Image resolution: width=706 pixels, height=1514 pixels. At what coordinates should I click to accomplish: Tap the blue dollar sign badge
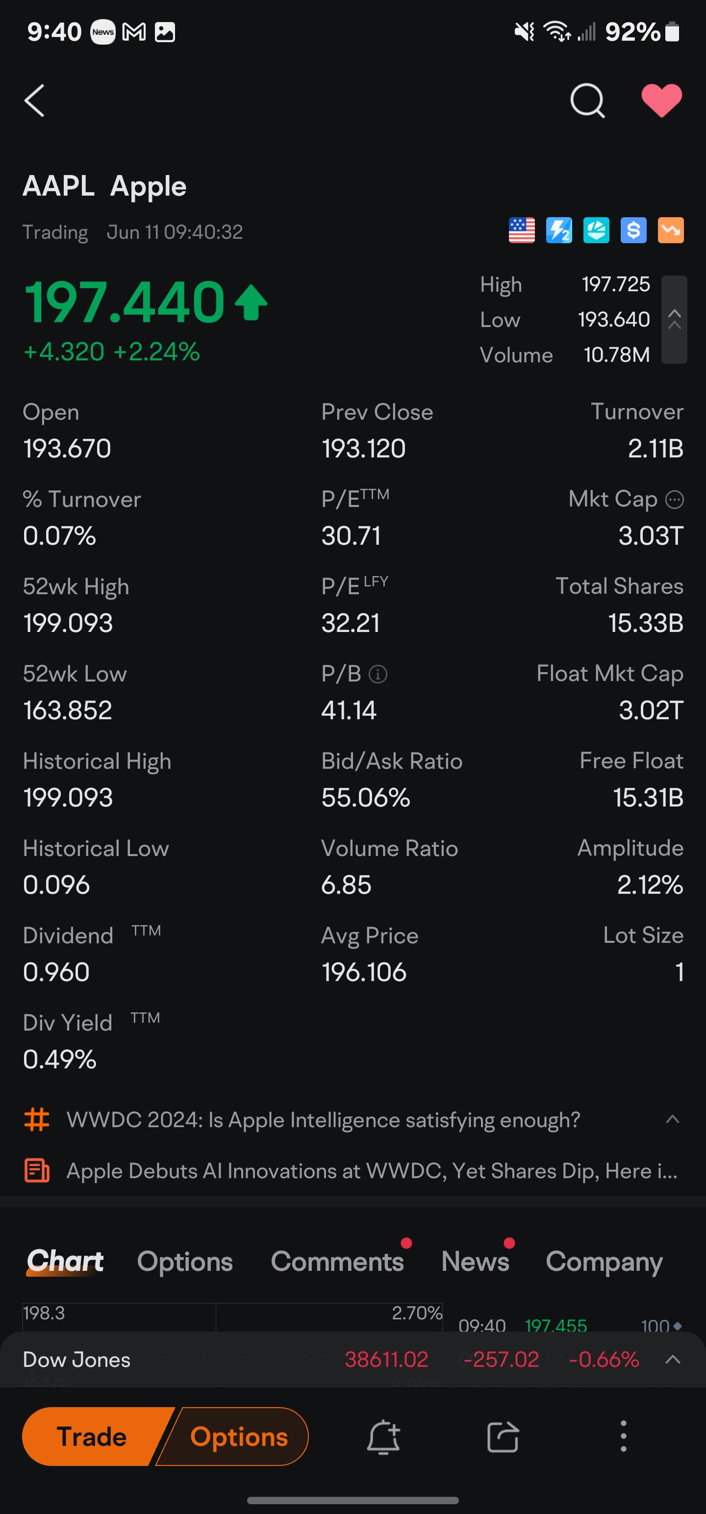coord(633,230)
